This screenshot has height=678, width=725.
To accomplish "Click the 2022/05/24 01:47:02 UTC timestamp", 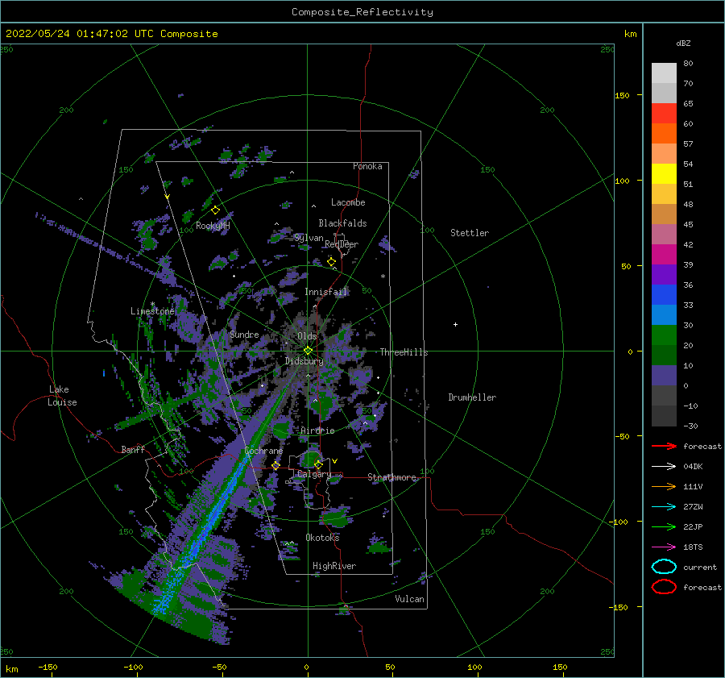I will (111, 34).
